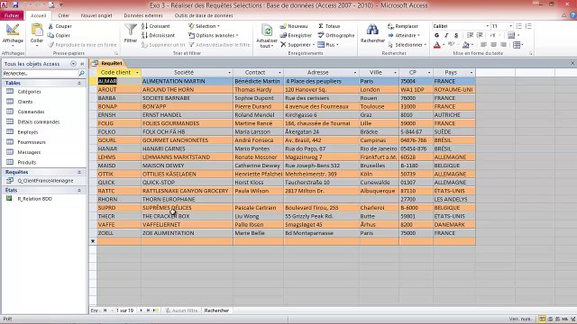Screen dimensions: 577x324
Task: Click the gridlines icon
Action: coord(517,45)
